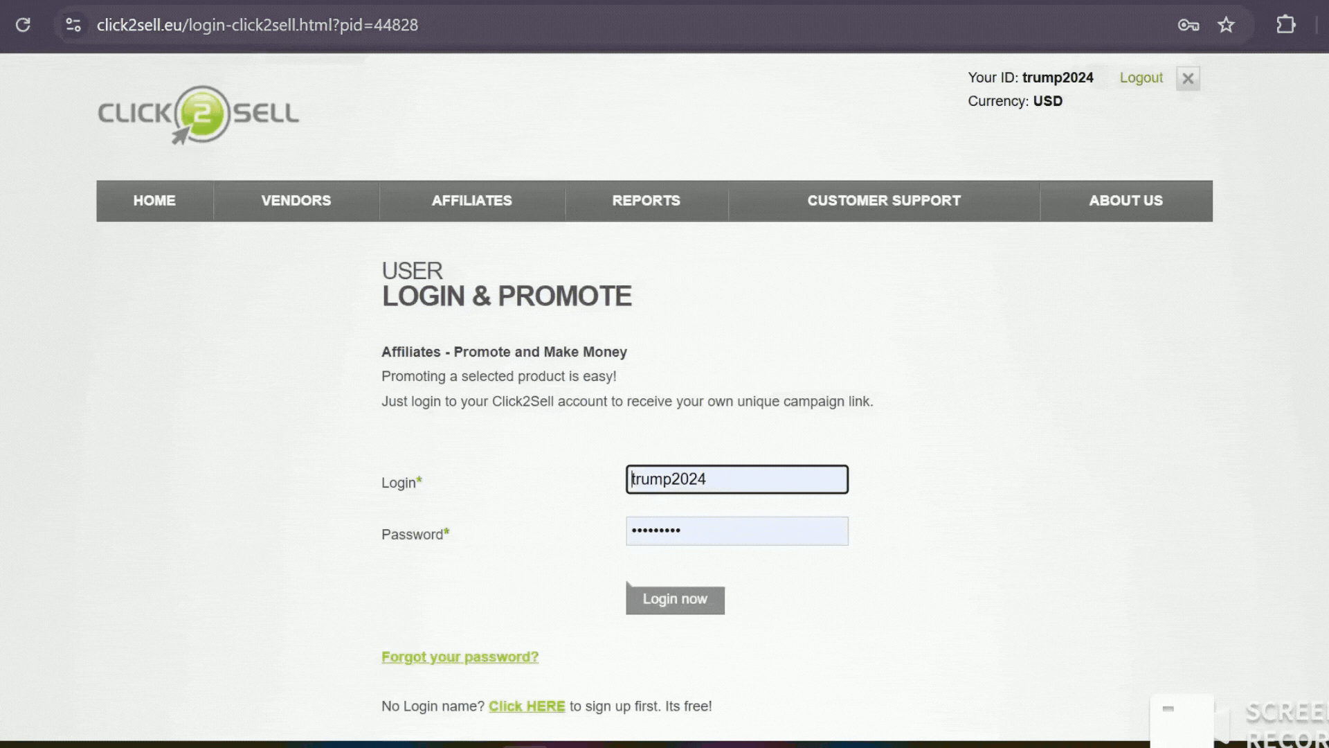Bookmark this page with the star icon
The image size is (1329, 748).
click(1226, 25)
